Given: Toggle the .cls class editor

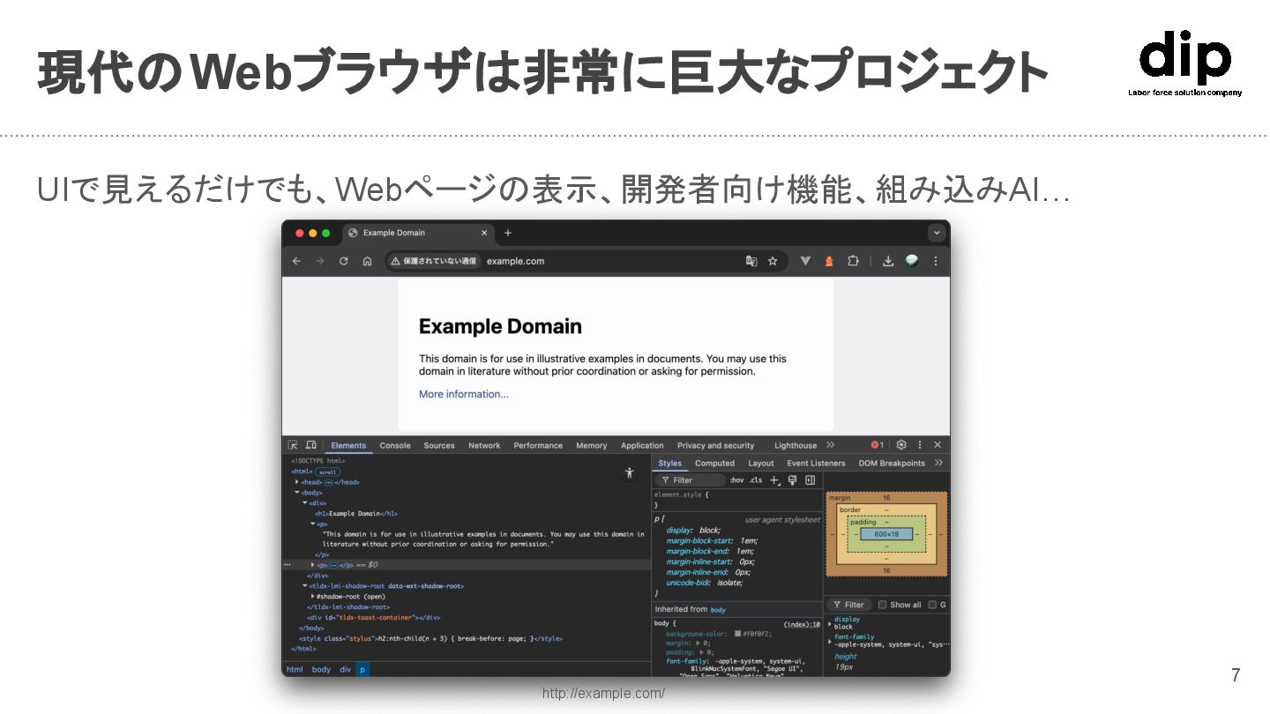Looking at the screenshot, I should click(x=756, y=480).
